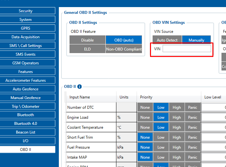This screenshot has width=226, height=167.
Task: Open the Bluetooth 4.0 settings
Action: pyautogui.click(x=26, y=124)
